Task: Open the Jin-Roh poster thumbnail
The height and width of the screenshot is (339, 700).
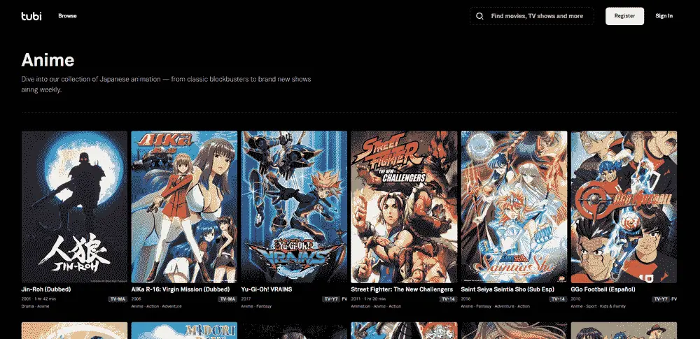Action: [75, 207]
